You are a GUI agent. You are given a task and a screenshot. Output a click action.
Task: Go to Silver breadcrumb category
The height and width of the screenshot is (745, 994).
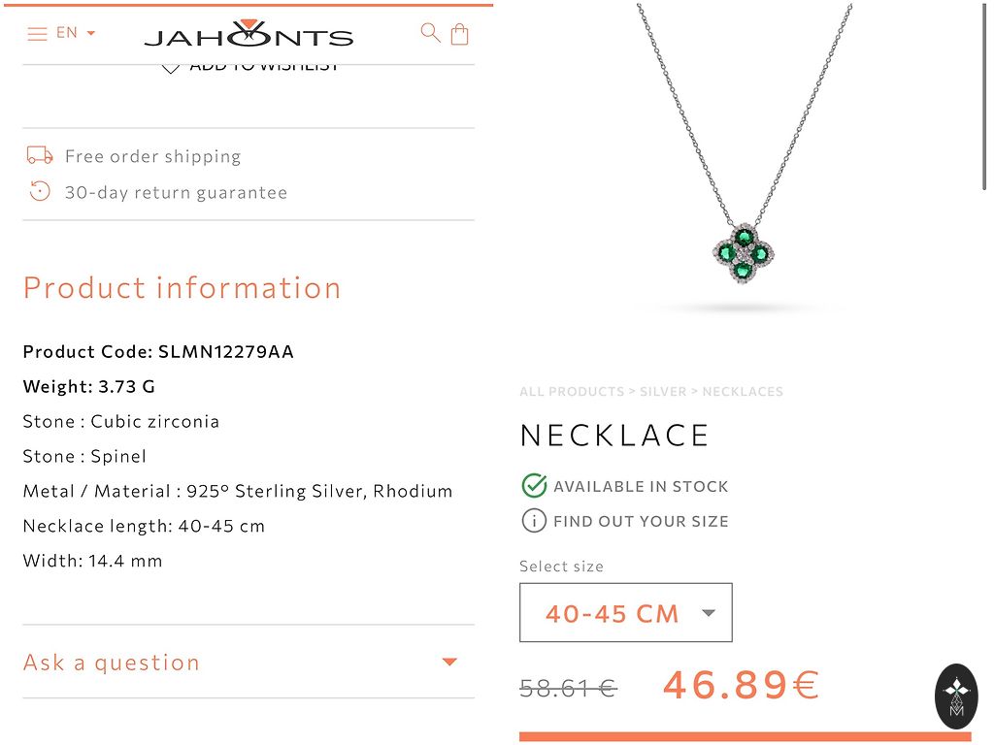[x=663, y=392]
